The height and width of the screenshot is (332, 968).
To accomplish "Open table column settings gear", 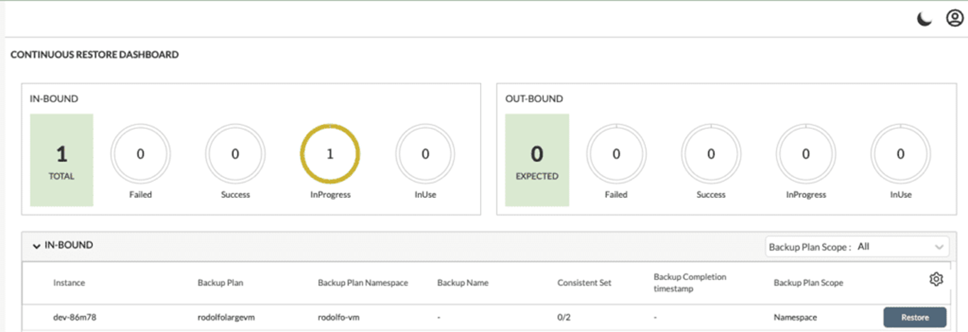I will 936,280.
